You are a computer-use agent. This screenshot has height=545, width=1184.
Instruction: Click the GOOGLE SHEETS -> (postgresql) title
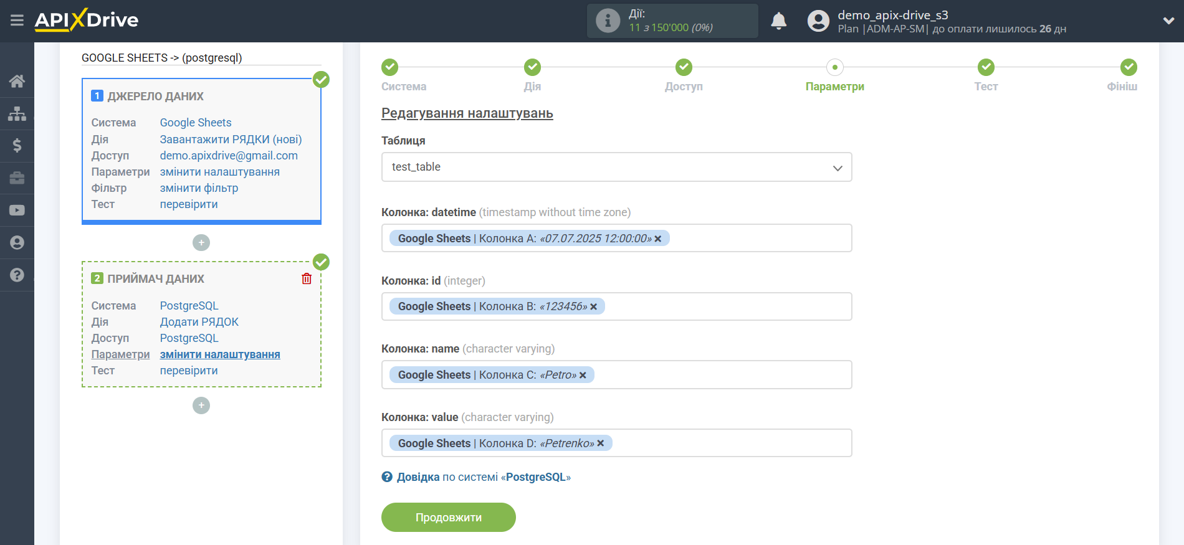(161, 58)
